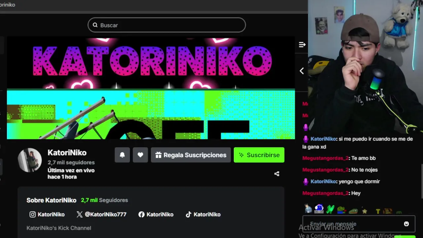Click the microphone badge beside si me puedo ir

pos(306,139)
